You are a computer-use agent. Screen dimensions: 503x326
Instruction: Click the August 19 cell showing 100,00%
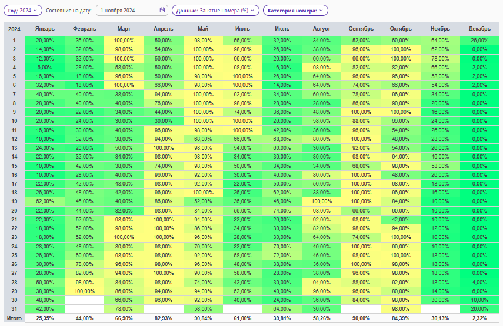pos(321,201)
